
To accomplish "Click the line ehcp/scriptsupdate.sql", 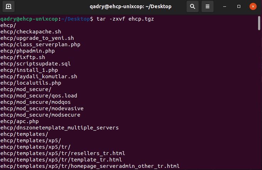I will (36, 64).
